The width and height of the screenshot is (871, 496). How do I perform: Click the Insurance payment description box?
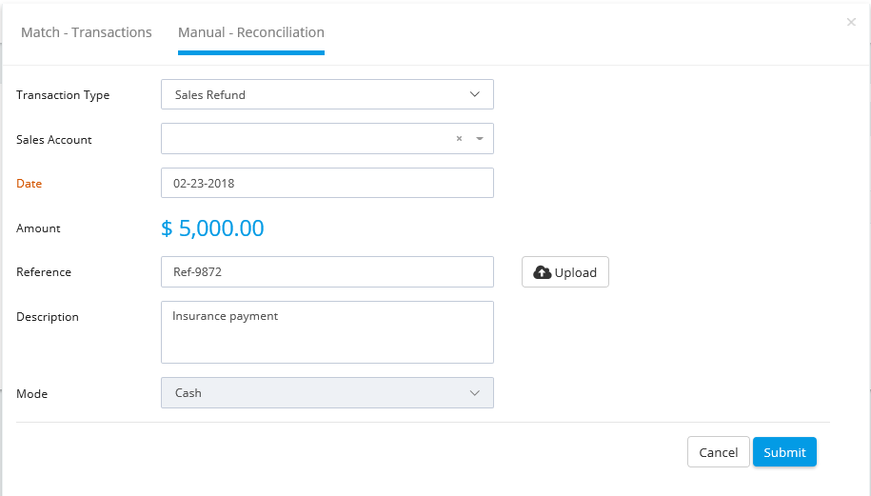[327, 332]
